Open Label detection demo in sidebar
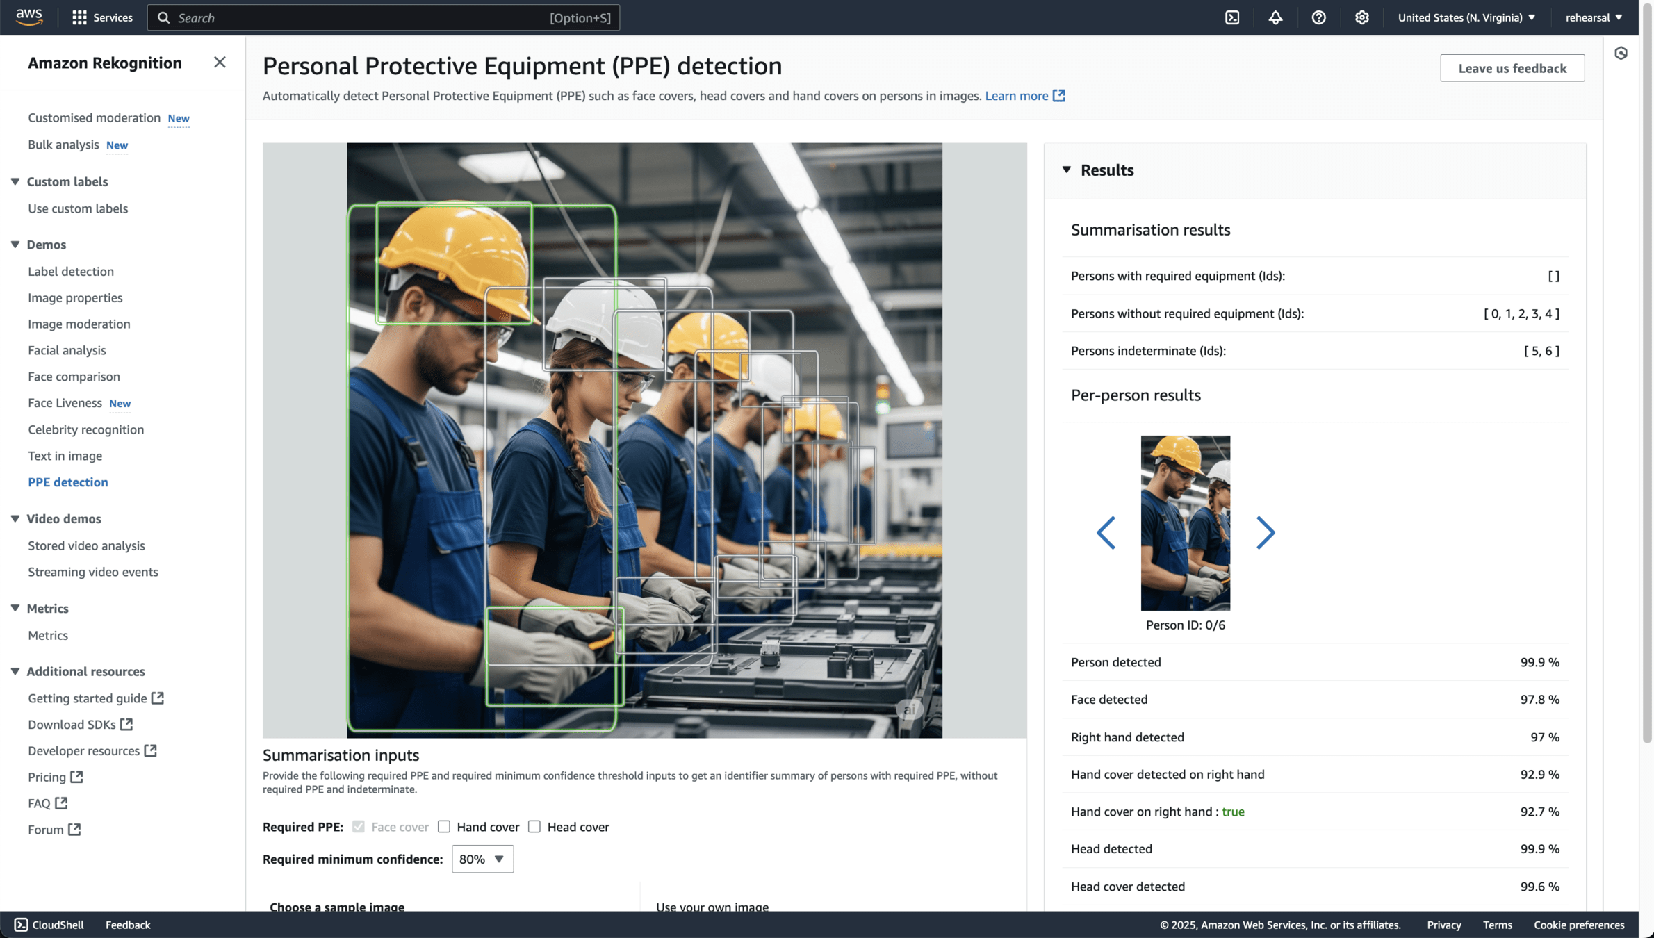The height and width of the screenshot is (938, 1654). pyautogui.click(x=71, y=271)
